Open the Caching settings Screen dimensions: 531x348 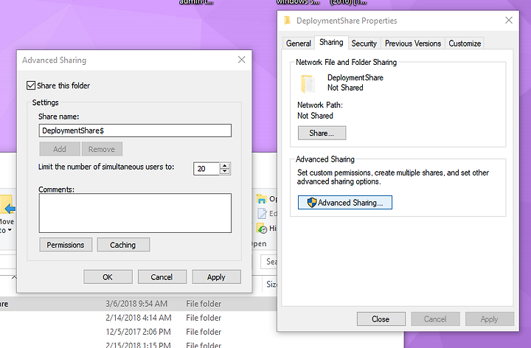coord(123,245)
